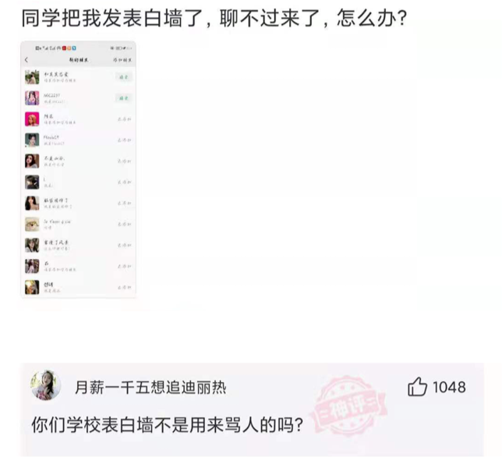Tap the NXC2237 contact avatar
Viewport: 502px width, 457px height.
(32, 98)
